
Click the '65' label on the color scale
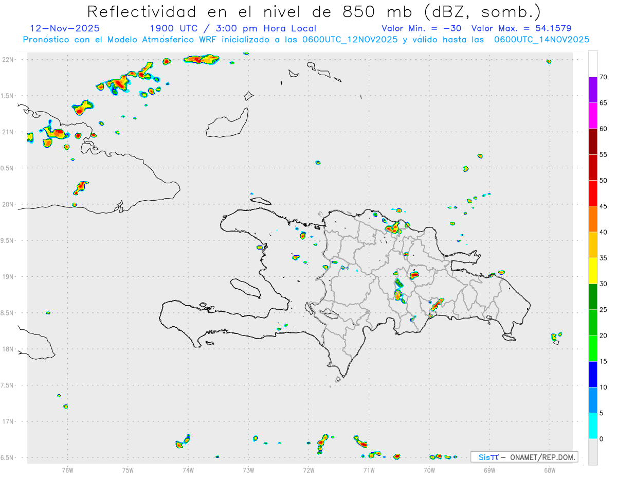603,103
